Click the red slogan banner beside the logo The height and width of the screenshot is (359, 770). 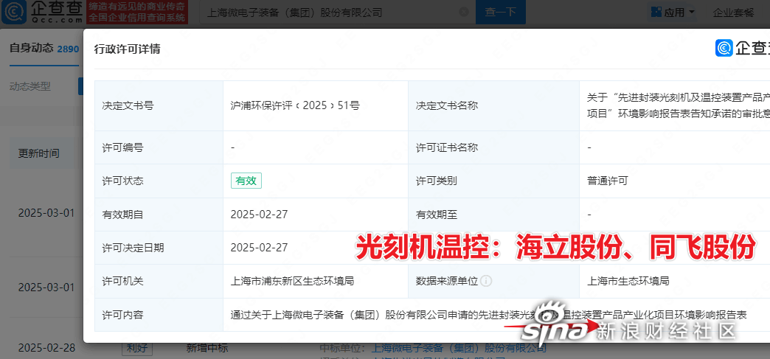click(136, 13)
